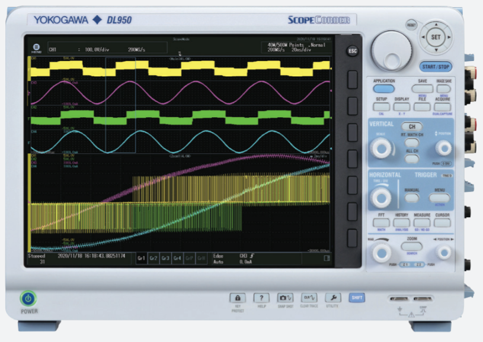Open the trigger MENU button

coord(439,197)
